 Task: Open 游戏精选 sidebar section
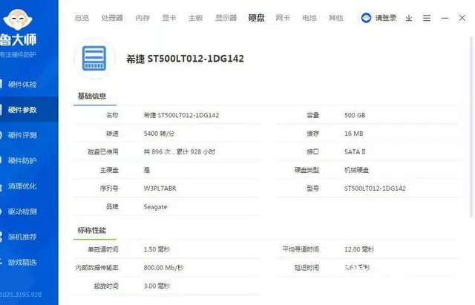(22, 262)
